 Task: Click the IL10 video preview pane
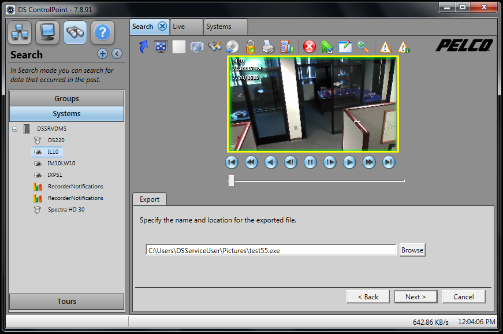coord(313,104)
